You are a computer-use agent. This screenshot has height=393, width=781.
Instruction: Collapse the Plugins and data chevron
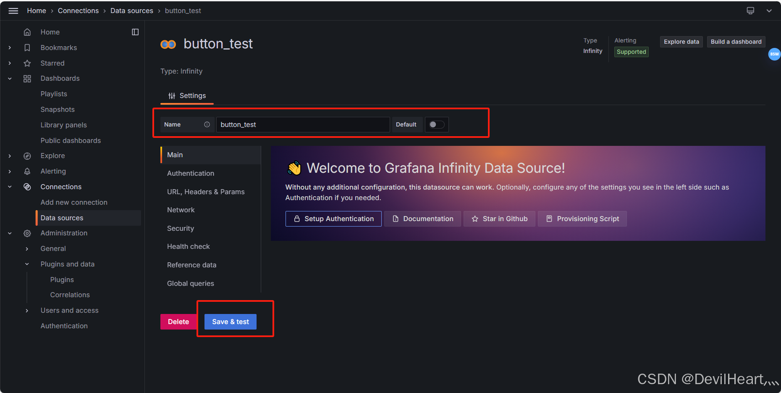pyautogui.click(x=27, y=264)
